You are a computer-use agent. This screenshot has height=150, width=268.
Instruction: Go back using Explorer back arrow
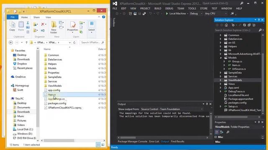(x=11, y=42)
